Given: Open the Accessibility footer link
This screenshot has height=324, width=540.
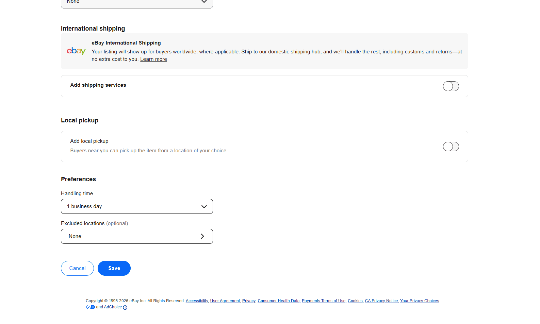Looking at the screenshot, I should pos(197,301).
